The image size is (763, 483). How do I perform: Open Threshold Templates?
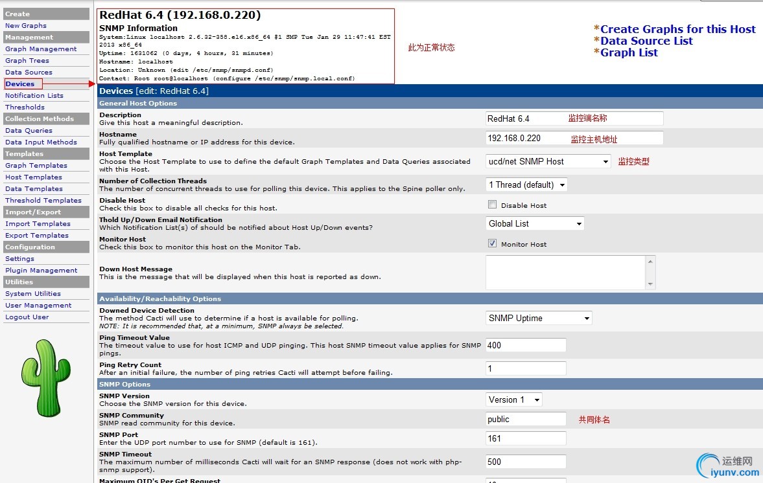point(43,200)
